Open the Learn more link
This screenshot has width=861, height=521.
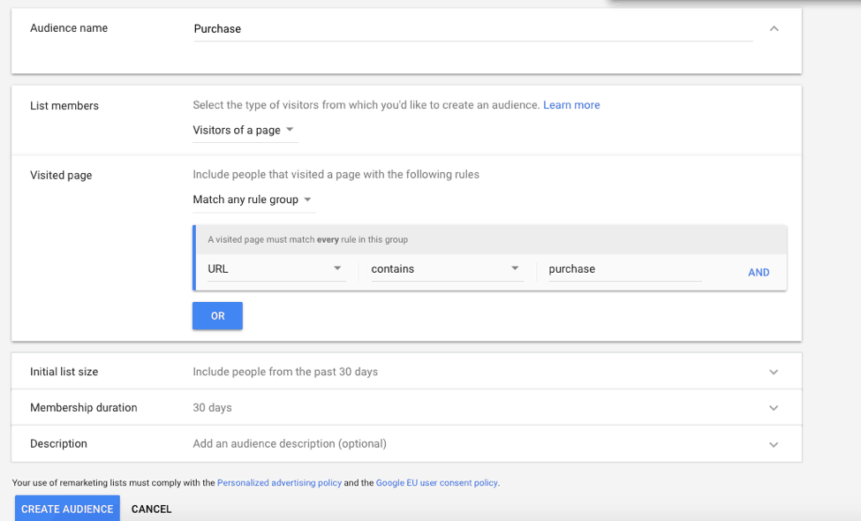(x=571, y=105)
